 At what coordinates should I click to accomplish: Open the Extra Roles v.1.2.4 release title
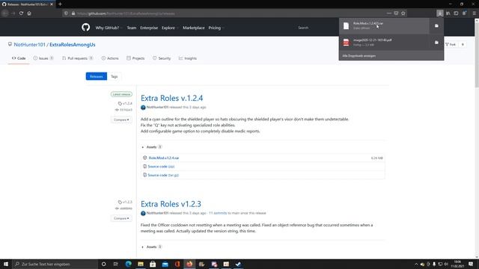pos(171,98)
